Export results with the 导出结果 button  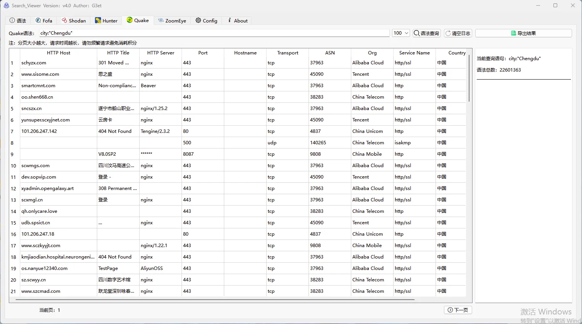tap(523, 33)
